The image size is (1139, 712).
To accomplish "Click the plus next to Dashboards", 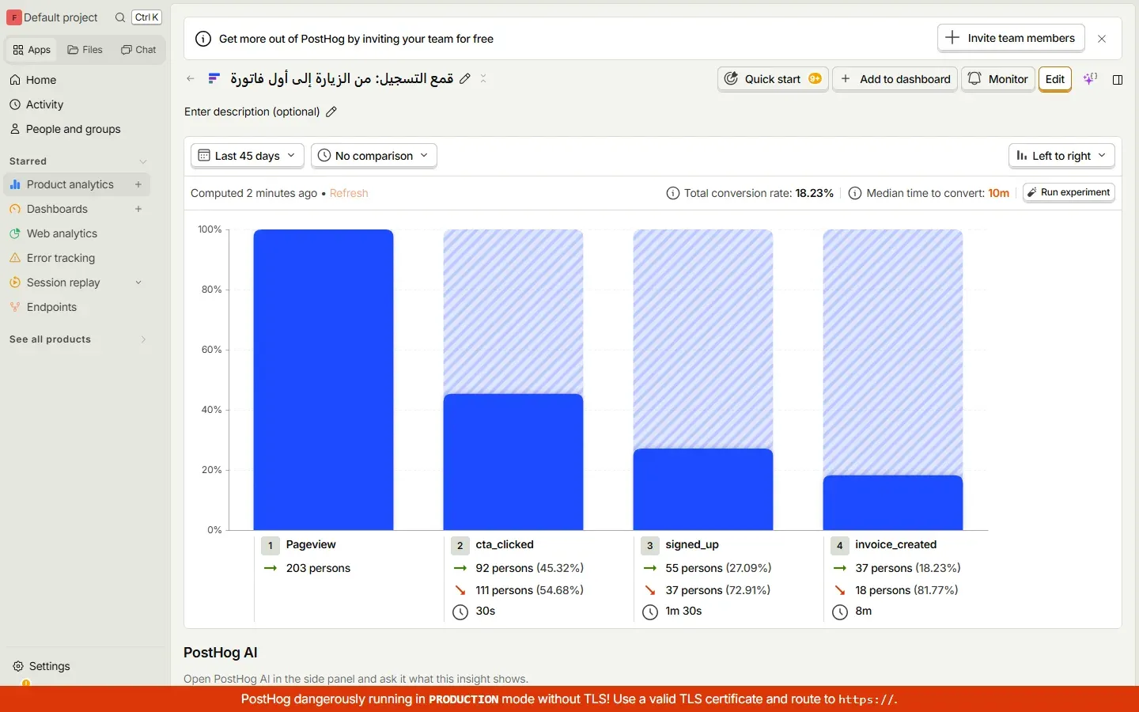I will pyautogui.click(x=138, y=209).
